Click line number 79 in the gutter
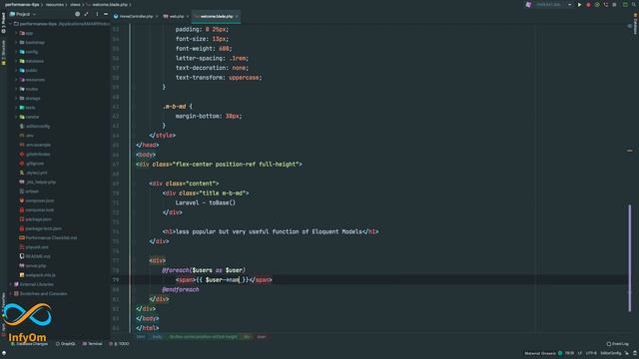Screen dimensions: 639x359 click(x=116, y=280)
